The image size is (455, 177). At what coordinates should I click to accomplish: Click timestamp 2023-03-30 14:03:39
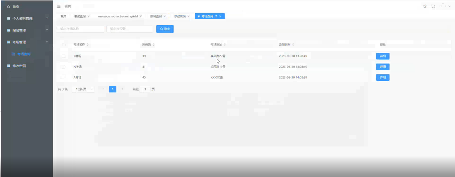click(x=293, y=77)
